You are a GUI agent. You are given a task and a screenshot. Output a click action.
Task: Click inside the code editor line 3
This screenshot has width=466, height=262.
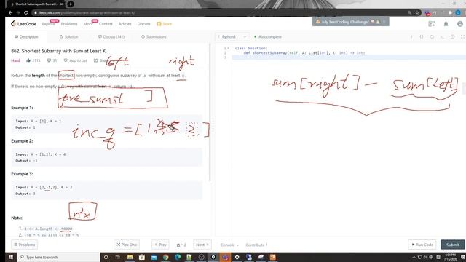click(x=348, y=57)
